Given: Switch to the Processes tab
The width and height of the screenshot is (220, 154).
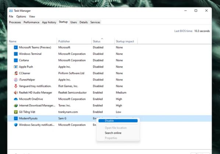Looking at the screenshot, I should click(x=15, y=22).
